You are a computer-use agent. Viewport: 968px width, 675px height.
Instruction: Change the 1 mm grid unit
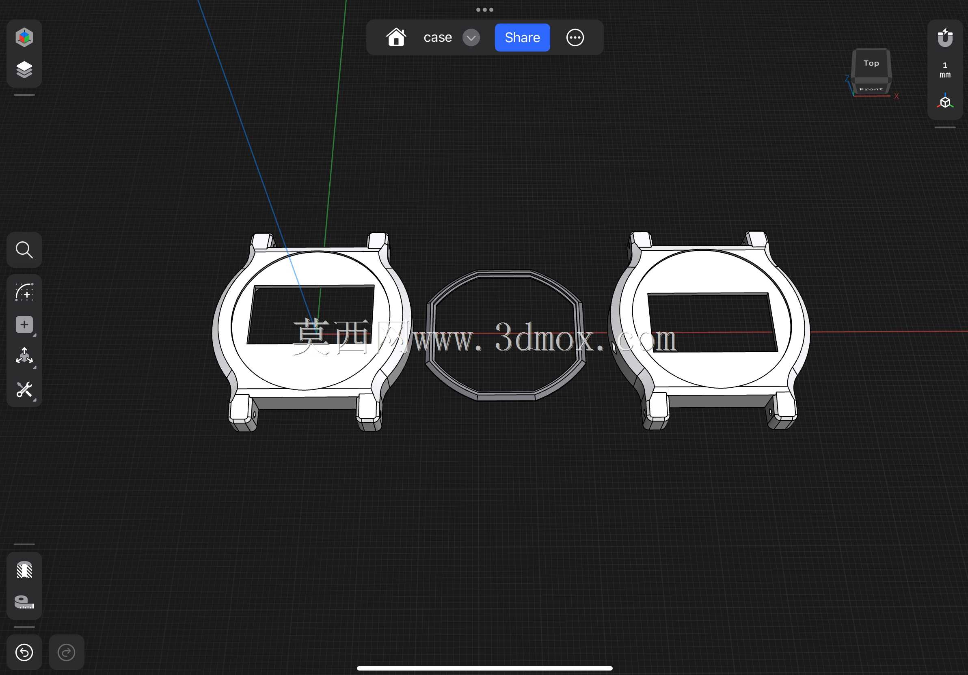coord(945,70)
